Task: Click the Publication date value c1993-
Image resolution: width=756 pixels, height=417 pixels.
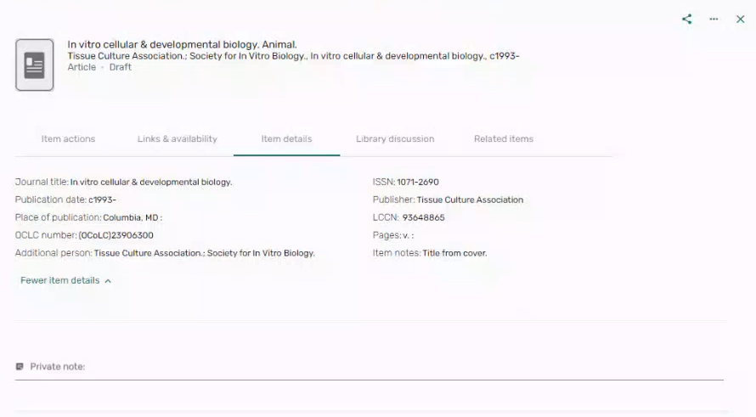Action: click(x=102, y=200)
